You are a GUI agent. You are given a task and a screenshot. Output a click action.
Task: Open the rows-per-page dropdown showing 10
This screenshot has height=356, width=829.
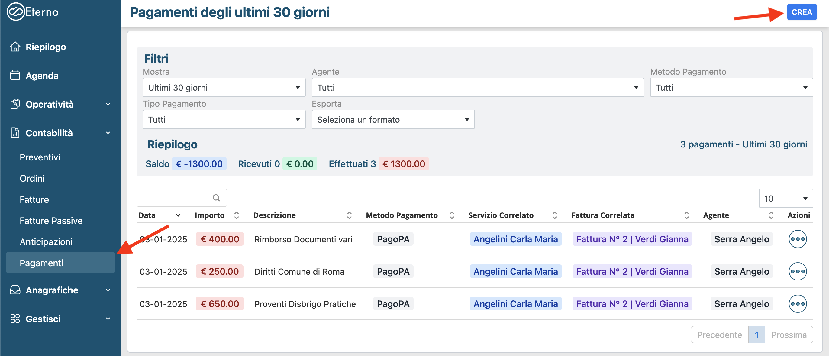tap(785, 198)
